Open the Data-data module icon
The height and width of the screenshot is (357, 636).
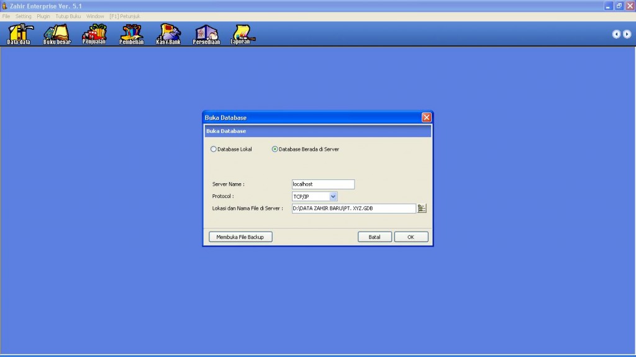point(18,34)
